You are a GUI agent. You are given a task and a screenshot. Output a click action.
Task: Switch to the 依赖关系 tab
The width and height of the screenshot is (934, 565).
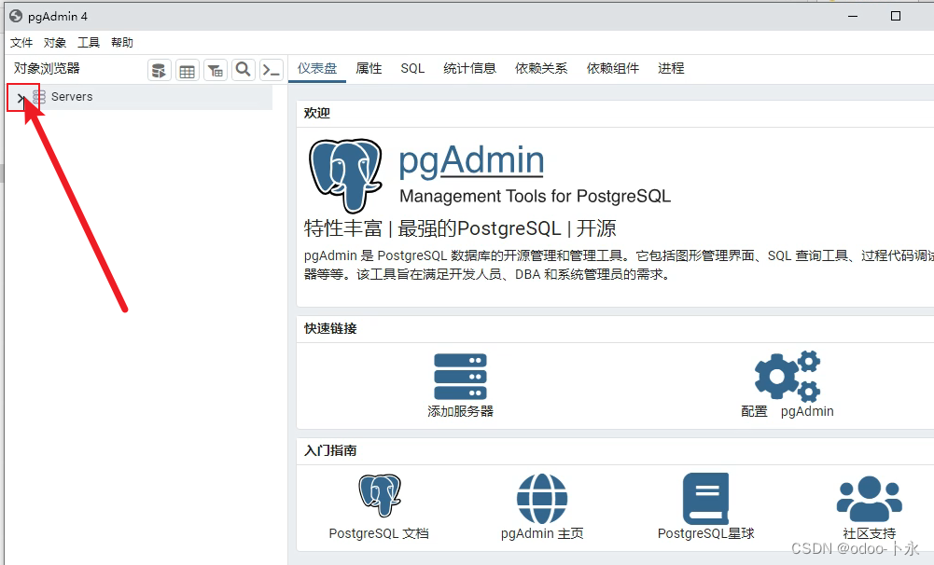tap(541, 68)
